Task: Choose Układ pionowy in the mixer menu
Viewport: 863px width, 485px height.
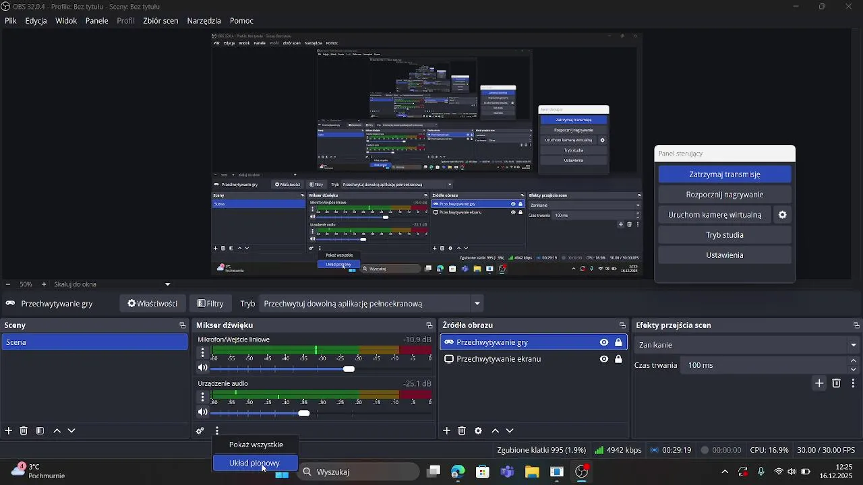Action: pyautogui.click(x=256, y=463)
